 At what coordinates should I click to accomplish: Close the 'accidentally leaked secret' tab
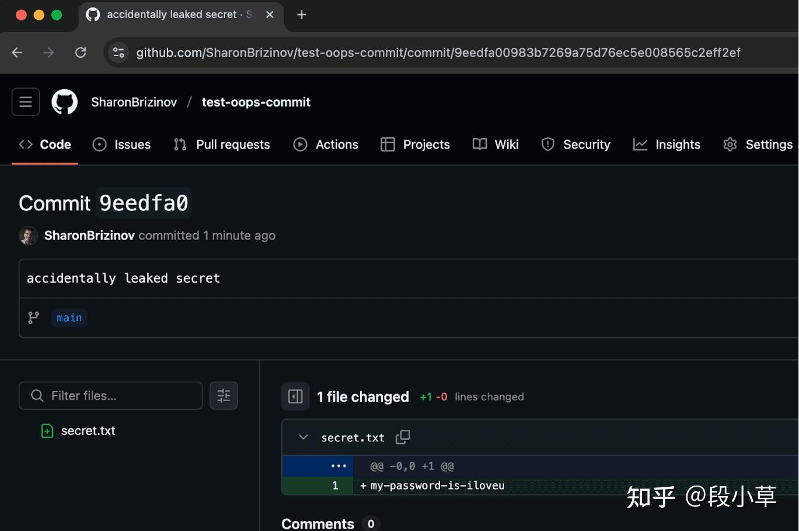click(x=270, y=15)
